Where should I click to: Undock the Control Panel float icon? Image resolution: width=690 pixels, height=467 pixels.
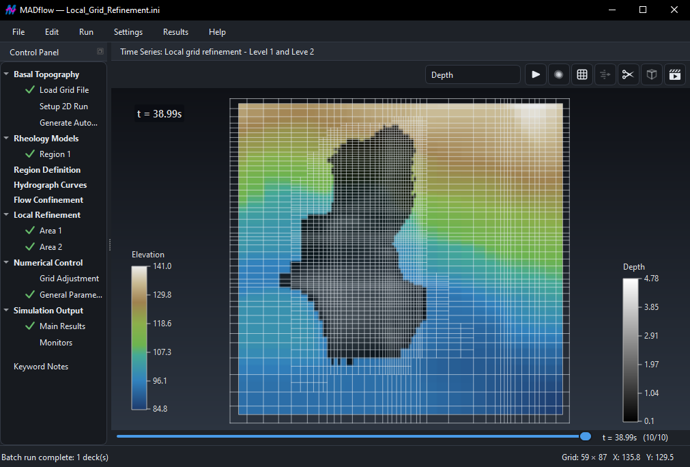click(100, 51)
